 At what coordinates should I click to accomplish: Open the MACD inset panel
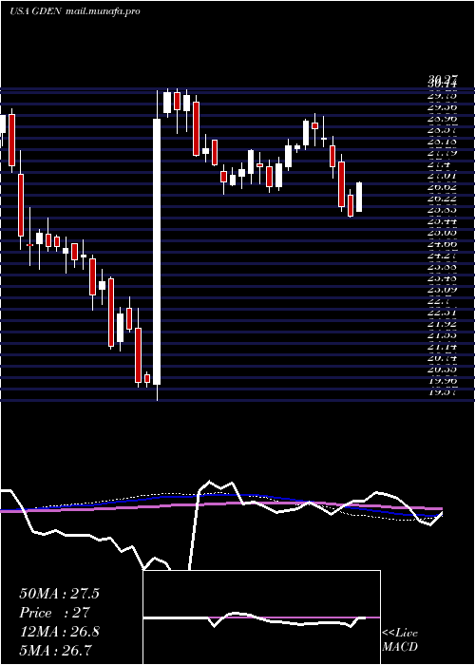tap(261, 617)
